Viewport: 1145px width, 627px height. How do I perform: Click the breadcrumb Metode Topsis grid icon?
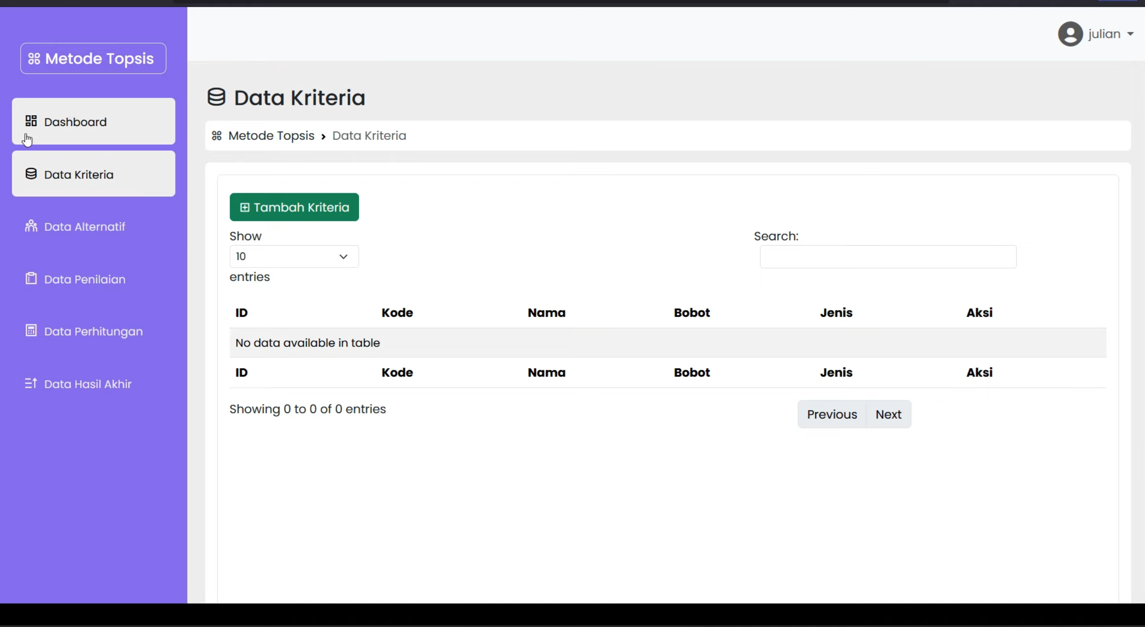(217, 135)
